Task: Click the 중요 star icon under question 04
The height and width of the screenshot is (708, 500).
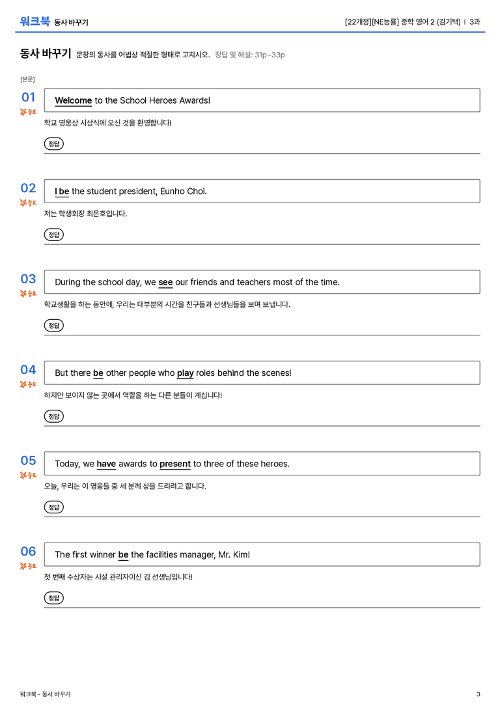Action: tap(28, 384)
